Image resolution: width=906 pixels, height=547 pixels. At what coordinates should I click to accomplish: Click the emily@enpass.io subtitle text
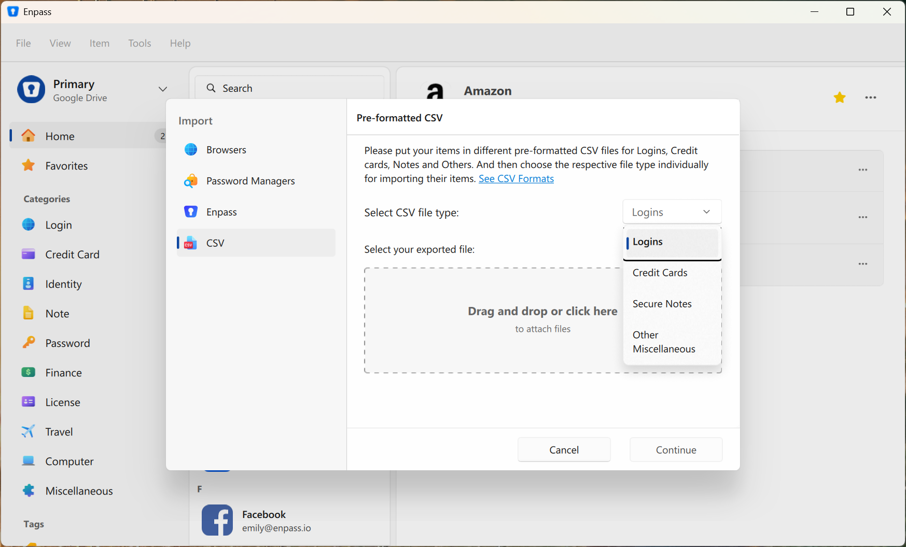pos(276,528)
